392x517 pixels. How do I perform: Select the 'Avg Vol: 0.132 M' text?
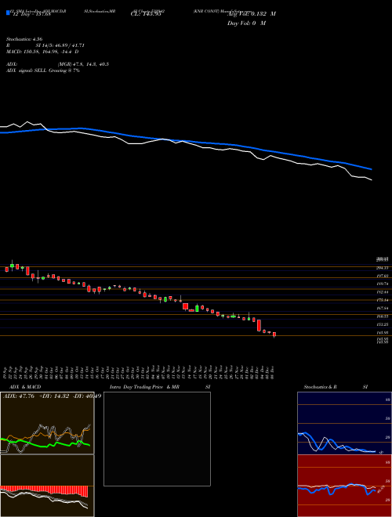pyautogui.click(x=252, y=14)
